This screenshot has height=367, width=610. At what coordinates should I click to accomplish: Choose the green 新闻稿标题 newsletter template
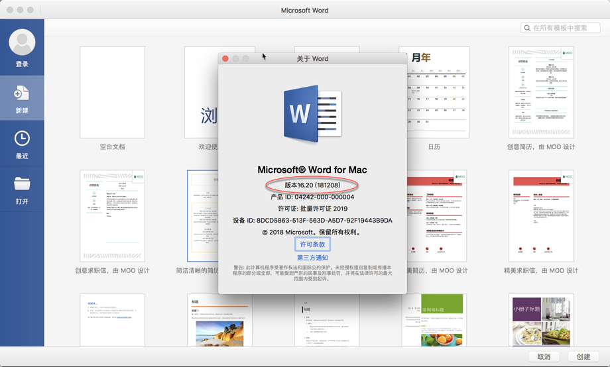434,320
